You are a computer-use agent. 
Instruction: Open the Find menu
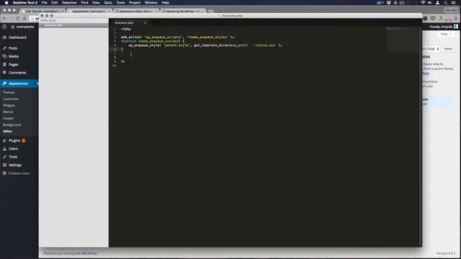click(x=85, y=3)
